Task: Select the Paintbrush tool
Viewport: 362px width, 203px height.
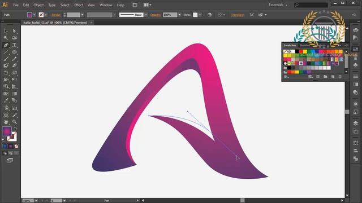Action: [6, 59]
